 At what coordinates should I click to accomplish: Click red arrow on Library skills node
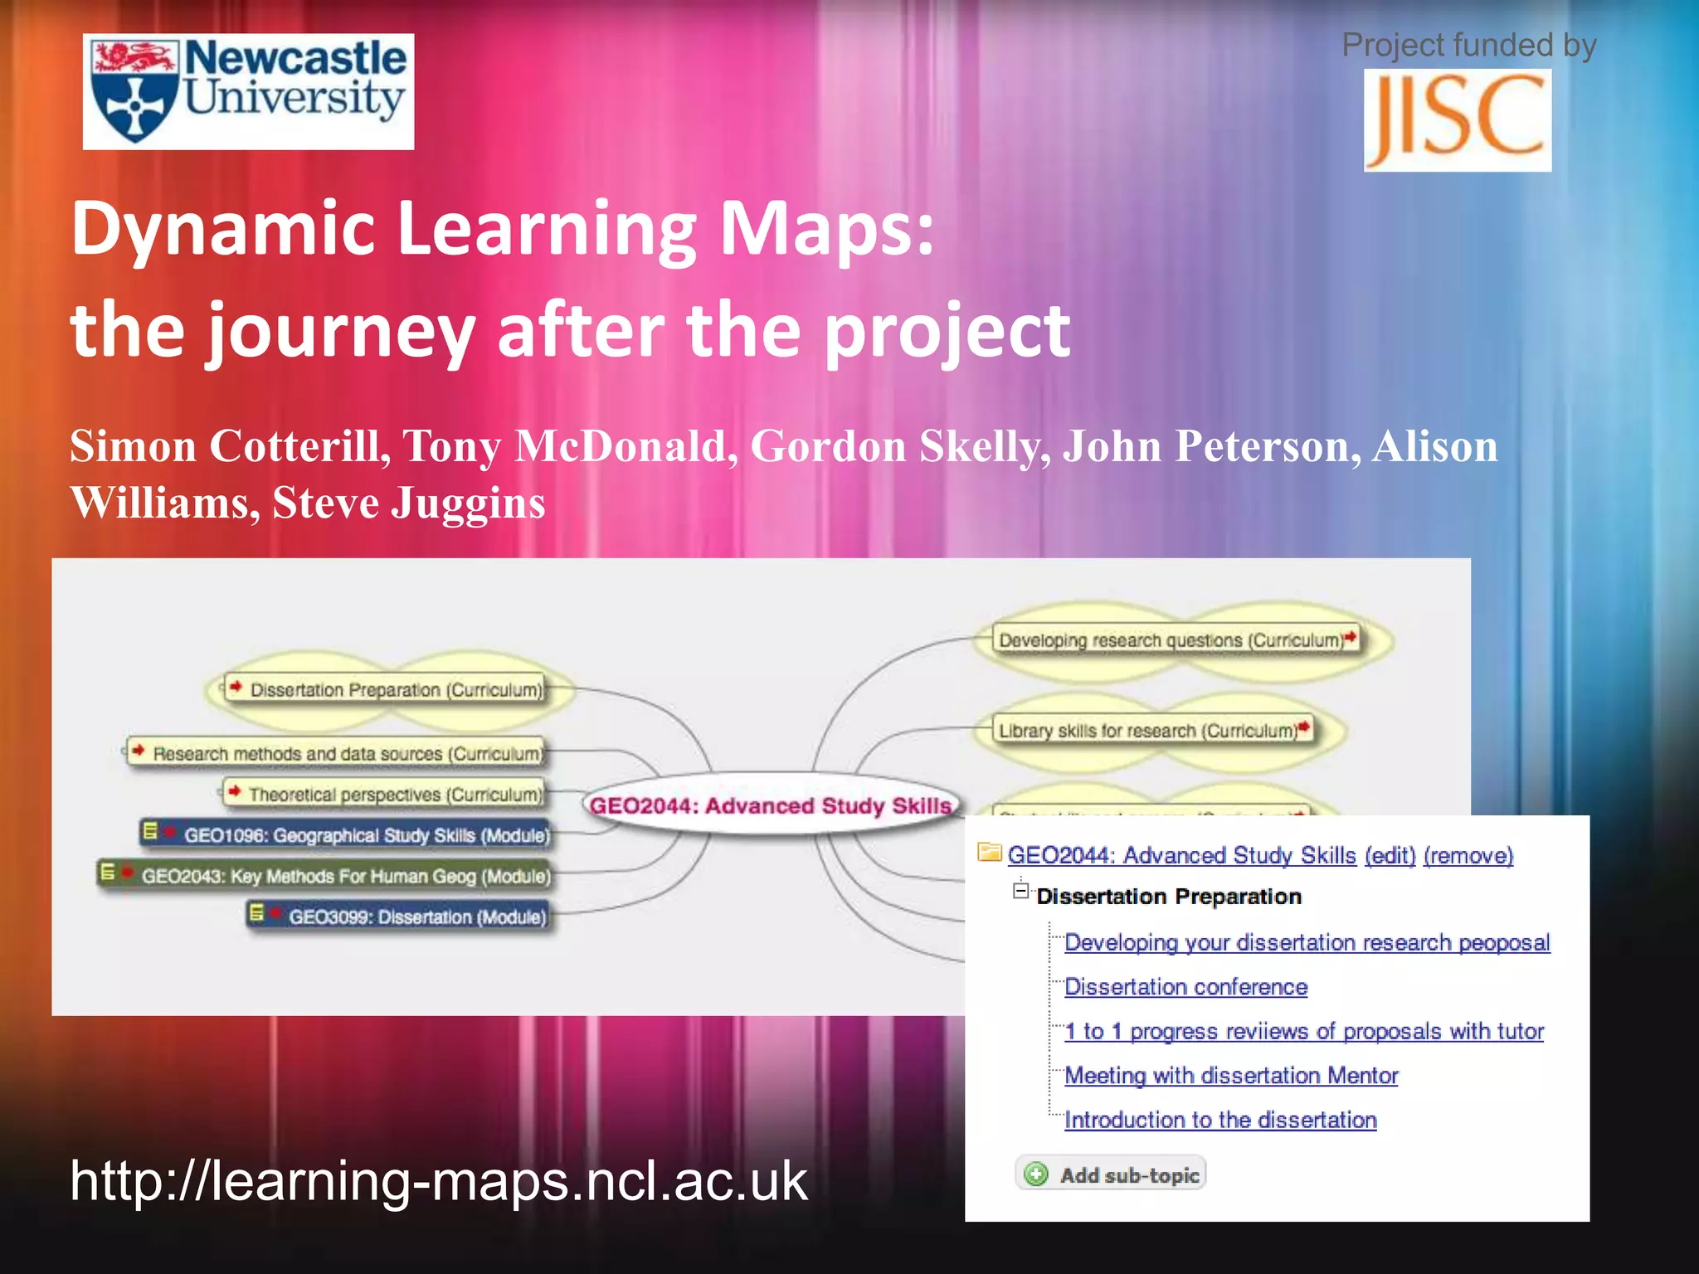(x=1304, y=727)
